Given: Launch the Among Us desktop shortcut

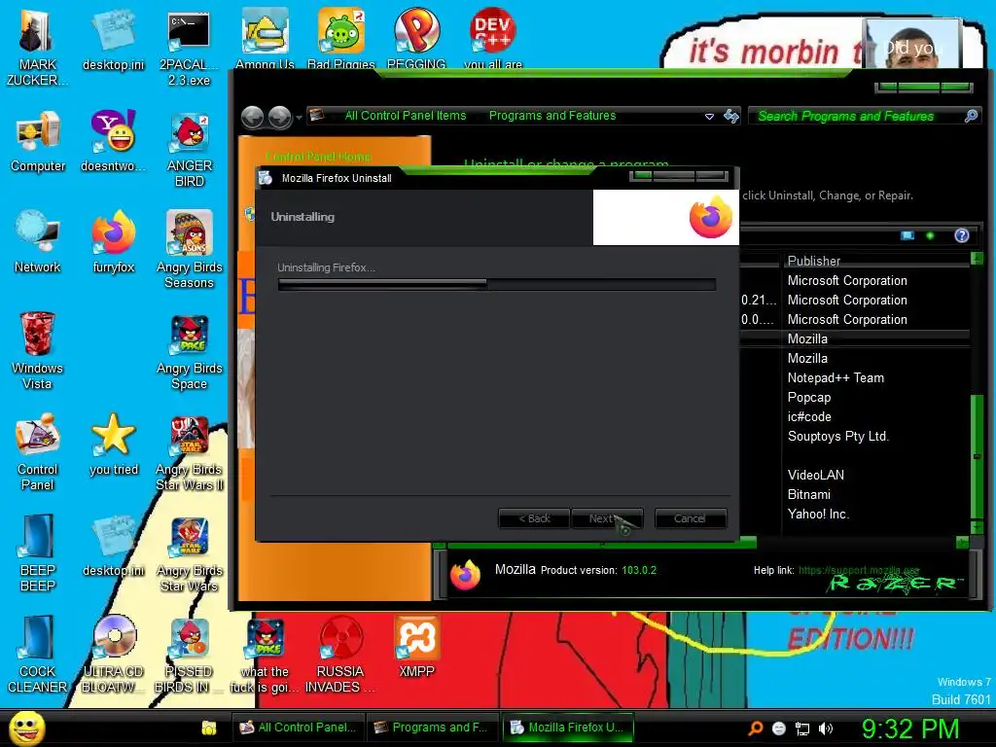Looking at the screenshot, I should click(x=265, y=39).
